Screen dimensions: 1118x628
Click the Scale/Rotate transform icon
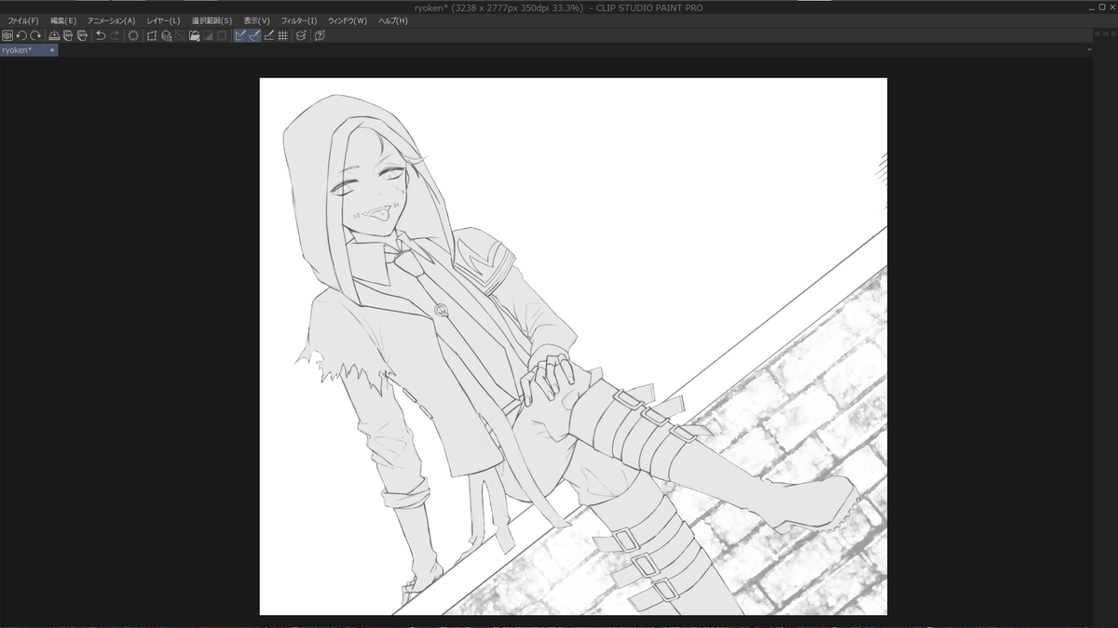click(151, 36)
